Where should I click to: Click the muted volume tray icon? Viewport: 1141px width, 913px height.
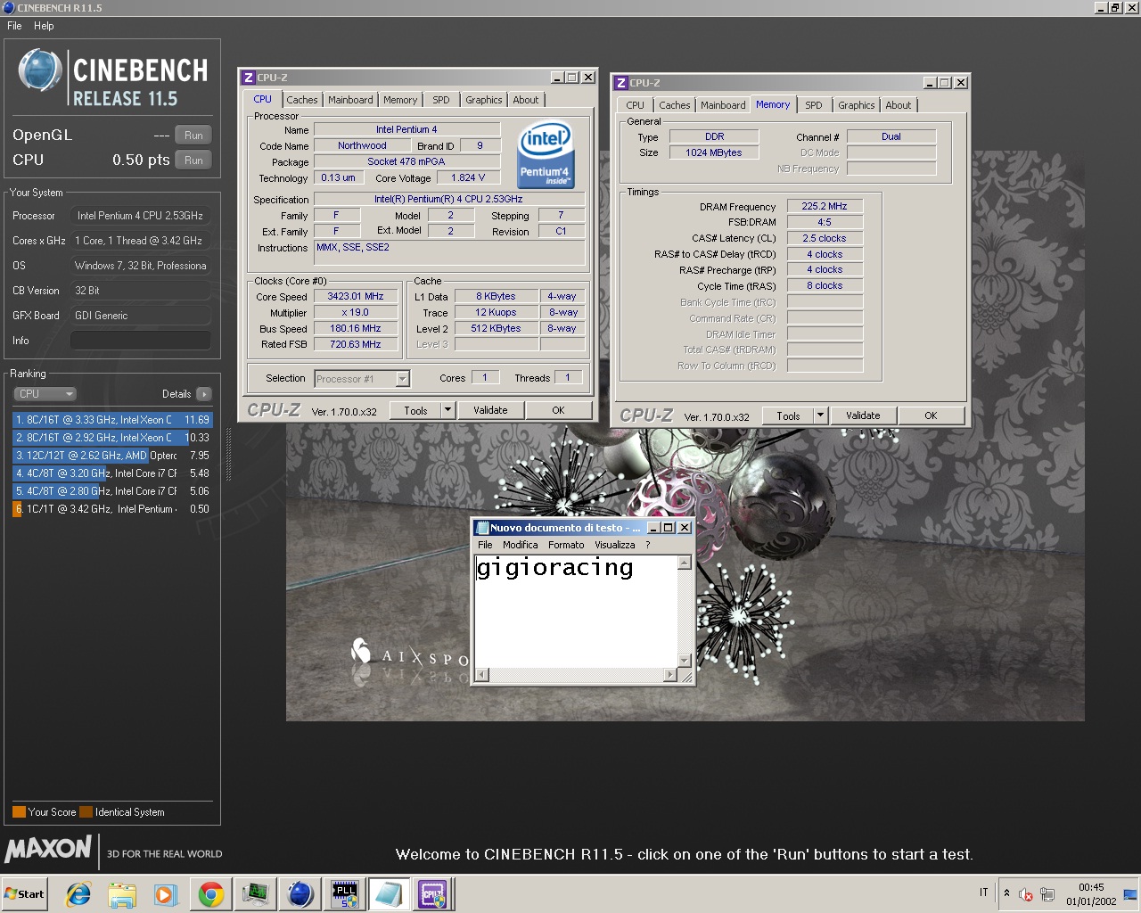tap(1026, 894)
